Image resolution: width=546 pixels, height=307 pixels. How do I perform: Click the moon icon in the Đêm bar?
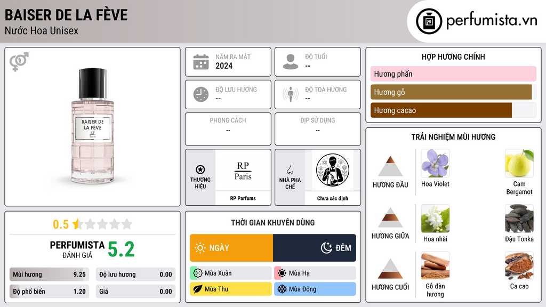pyautogui.click(x=326, y=248)
